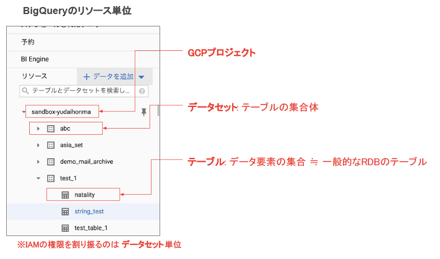Viewport: 440px width, 259px height.
Task: Click the test_1 dataset icon
Action: pos(51,178)
